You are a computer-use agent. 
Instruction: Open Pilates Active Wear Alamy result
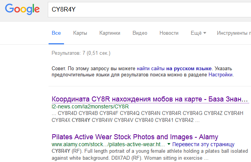[x=135, y=137]
